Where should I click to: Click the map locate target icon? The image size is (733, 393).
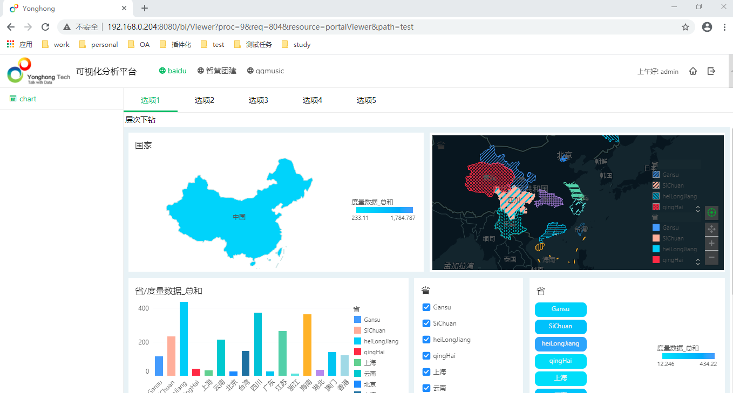click(711, 213)
